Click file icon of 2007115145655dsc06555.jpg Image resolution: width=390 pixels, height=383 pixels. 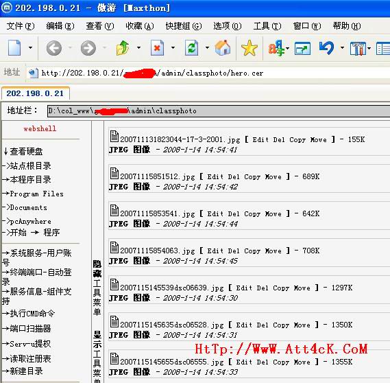(x=114, y=358)
